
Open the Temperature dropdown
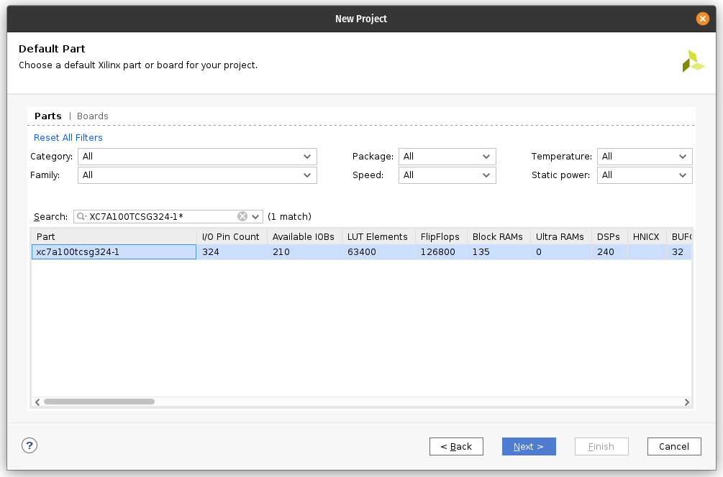point(645,157)
